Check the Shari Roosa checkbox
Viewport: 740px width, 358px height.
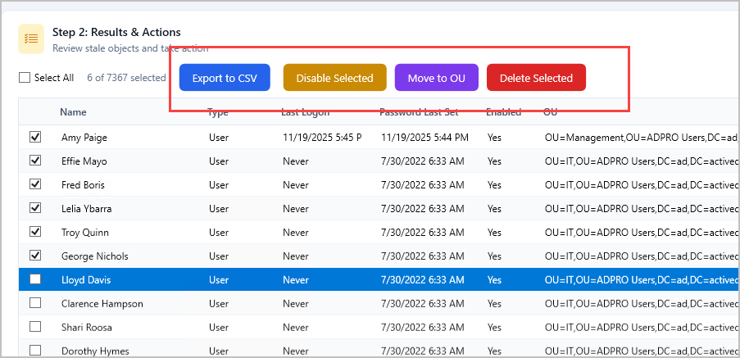tap(35, 326)
